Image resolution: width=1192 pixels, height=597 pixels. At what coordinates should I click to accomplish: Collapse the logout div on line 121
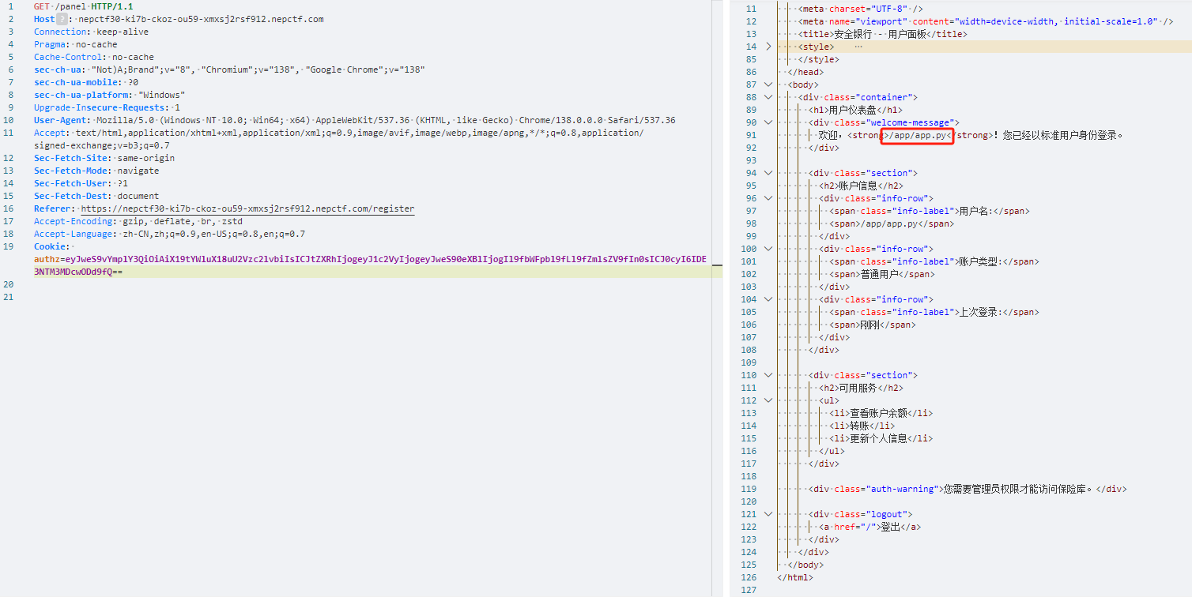768,514
